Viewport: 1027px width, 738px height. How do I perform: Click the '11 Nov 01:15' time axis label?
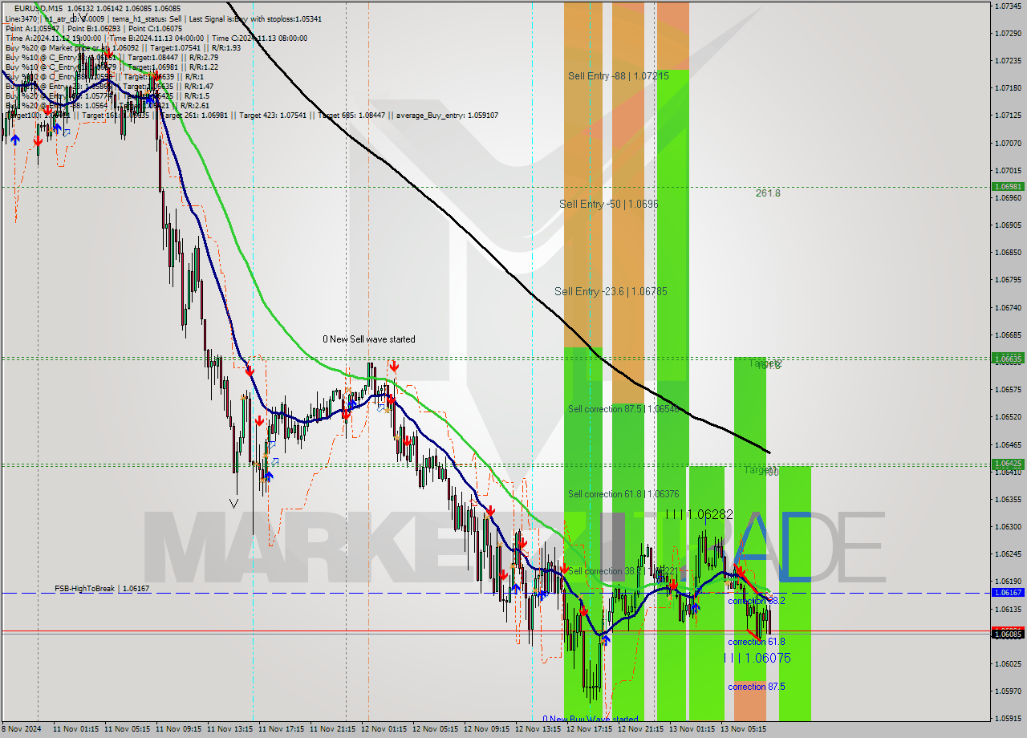coord(76,729)
